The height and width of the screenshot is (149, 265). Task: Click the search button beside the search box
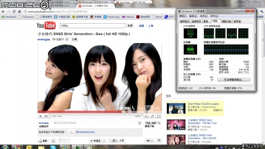[130, 26]
